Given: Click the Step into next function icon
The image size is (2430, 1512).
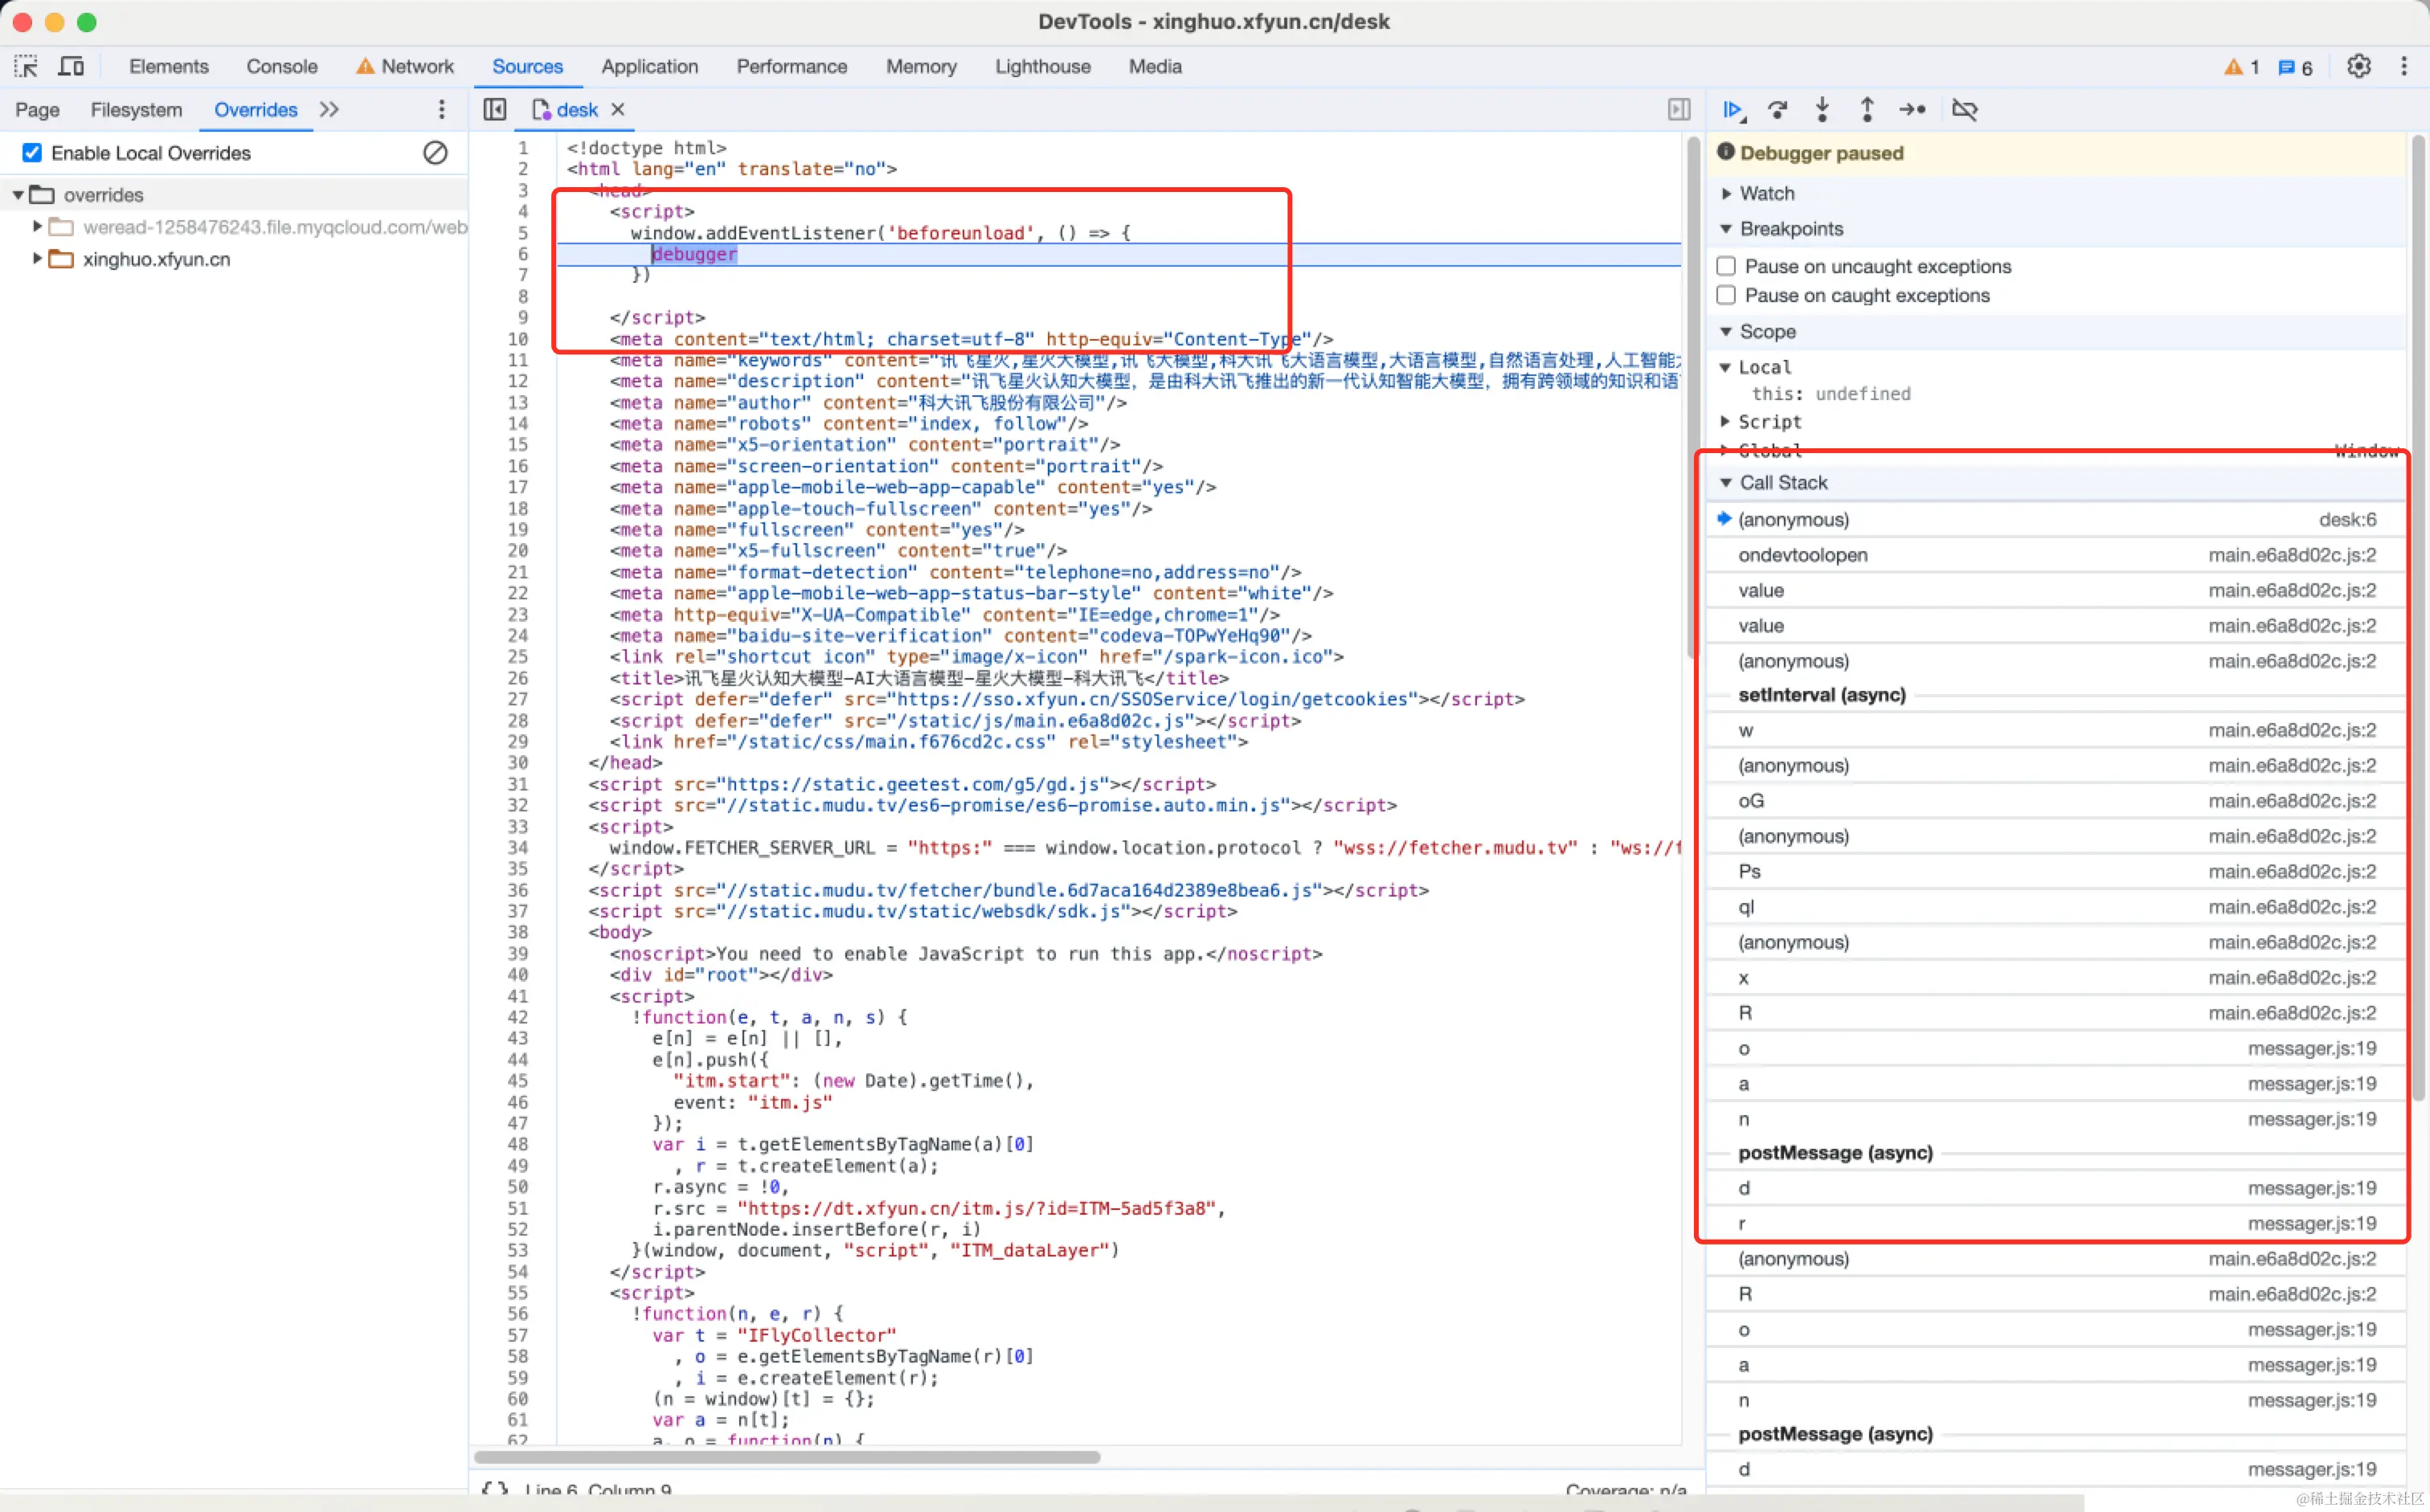Looking at the screenshot, I should (x=1822, y=110).
